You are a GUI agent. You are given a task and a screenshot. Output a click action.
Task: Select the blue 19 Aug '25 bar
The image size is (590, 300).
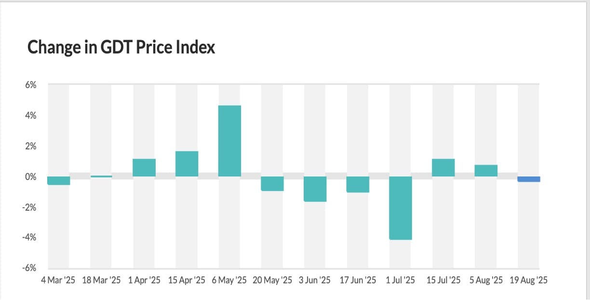[529, 179]
